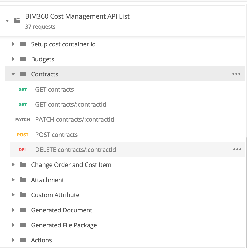
Task: Expand the Budgets folder arrow
Action: click(x=13, y=59)
